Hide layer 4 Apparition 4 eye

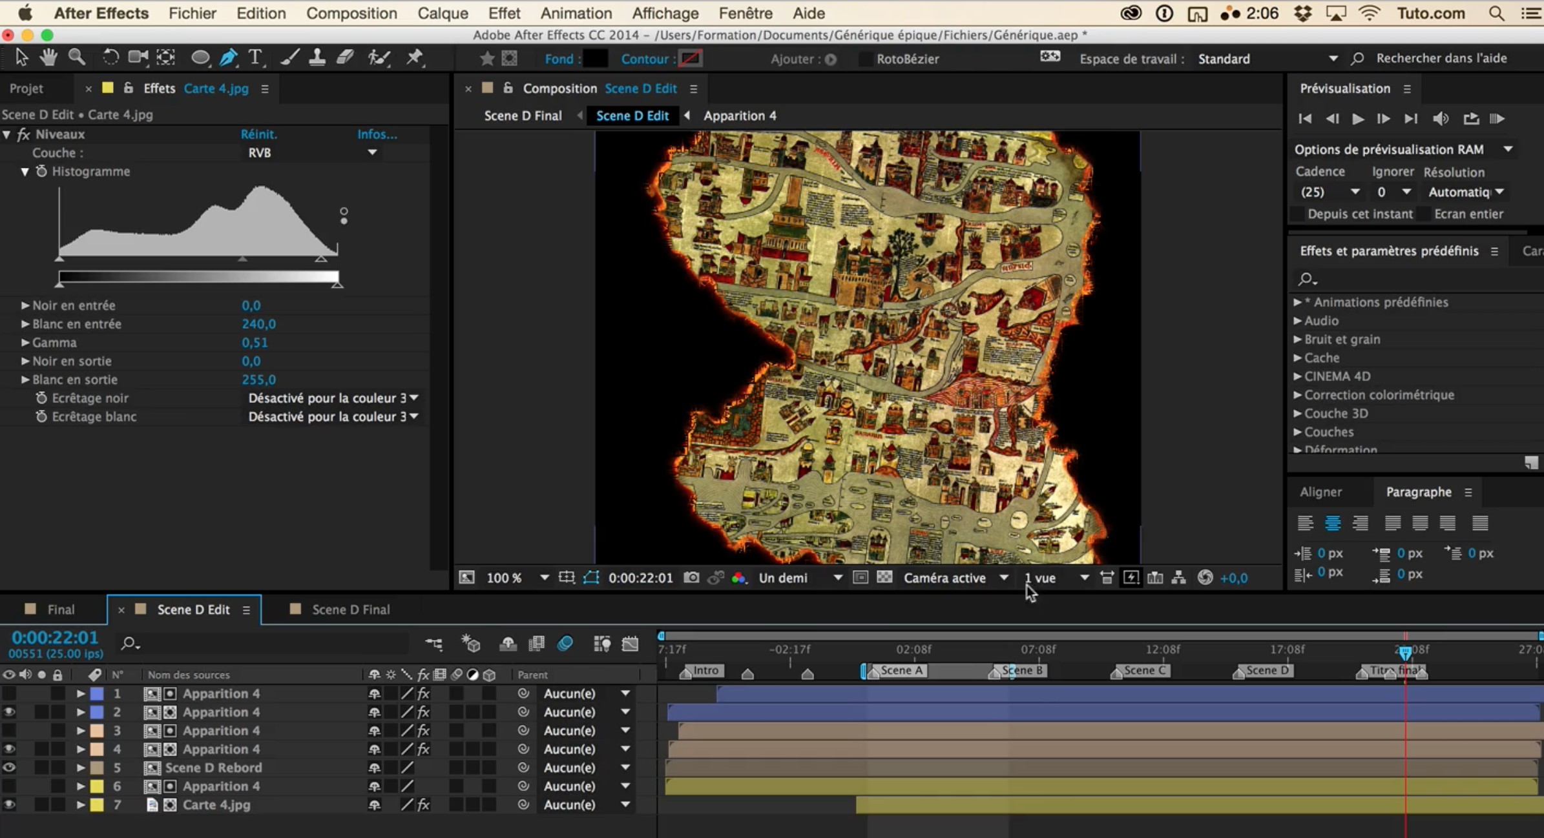[x=9, y=749]
